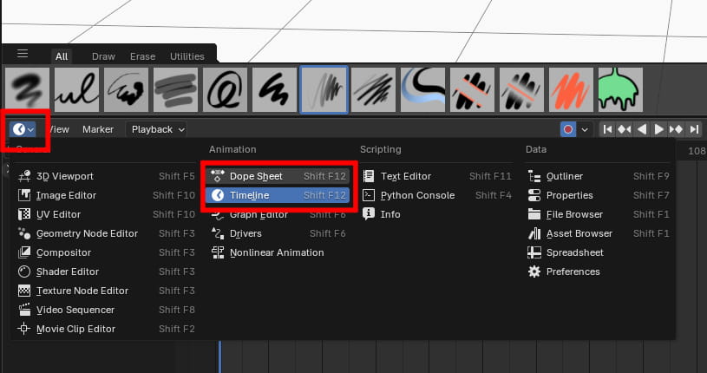Screen dimensions: 707x373
Task: Select the Geometry Node Editor
Action: pos(87,233)
